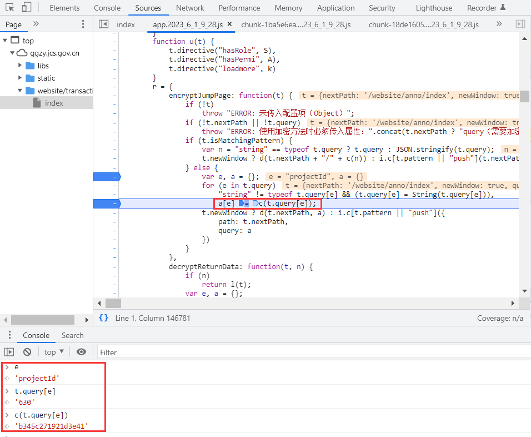The image size is (531, 437).
Task: Hide the file navigator sidebar
Action: click(103, 24)
